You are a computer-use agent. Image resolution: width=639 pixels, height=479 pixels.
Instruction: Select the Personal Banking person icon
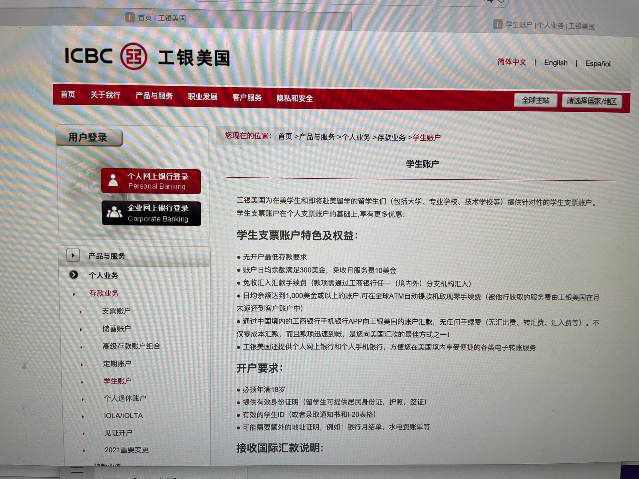click(114, 181)
